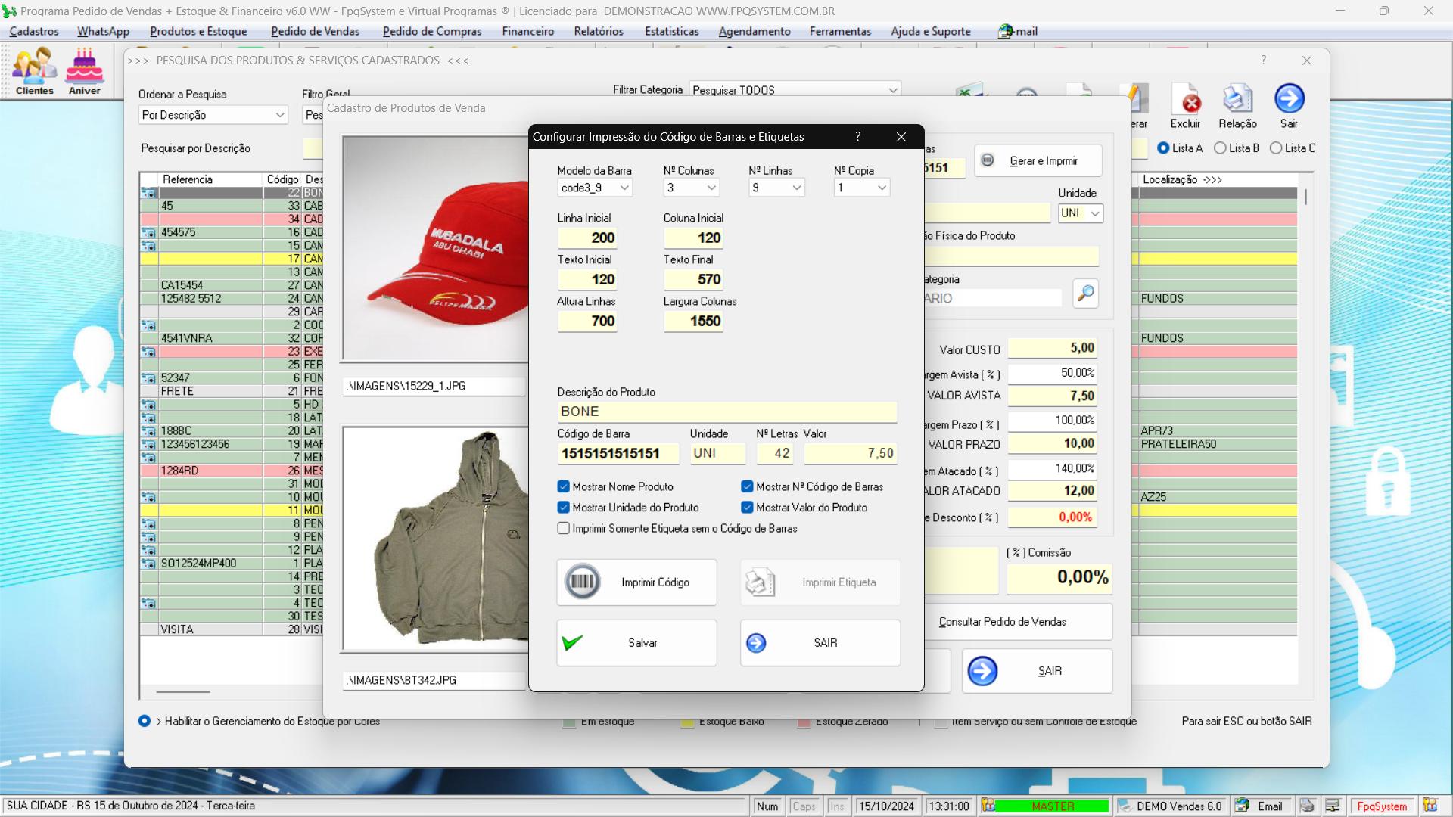Click the image icon on row 52347

149,377
